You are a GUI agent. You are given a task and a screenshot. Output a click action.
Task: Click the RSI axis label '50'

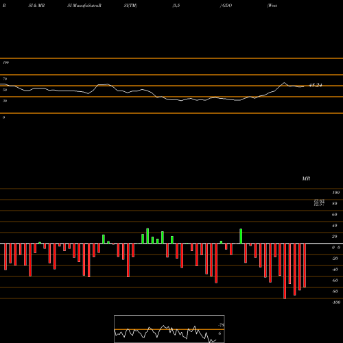pyautogui.click(x=5, y=90)
